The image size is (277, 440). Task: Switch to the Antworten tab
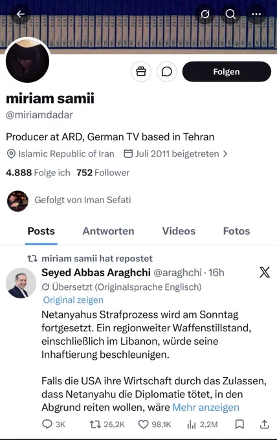pyautogui.click(x=108, y=231)
